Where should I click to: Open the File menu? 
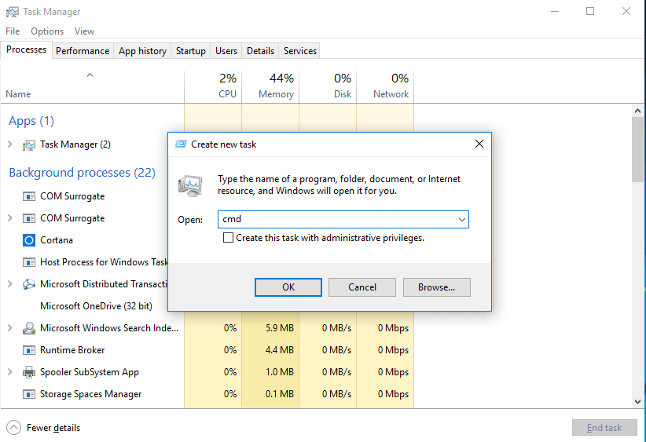click(13, 31)
